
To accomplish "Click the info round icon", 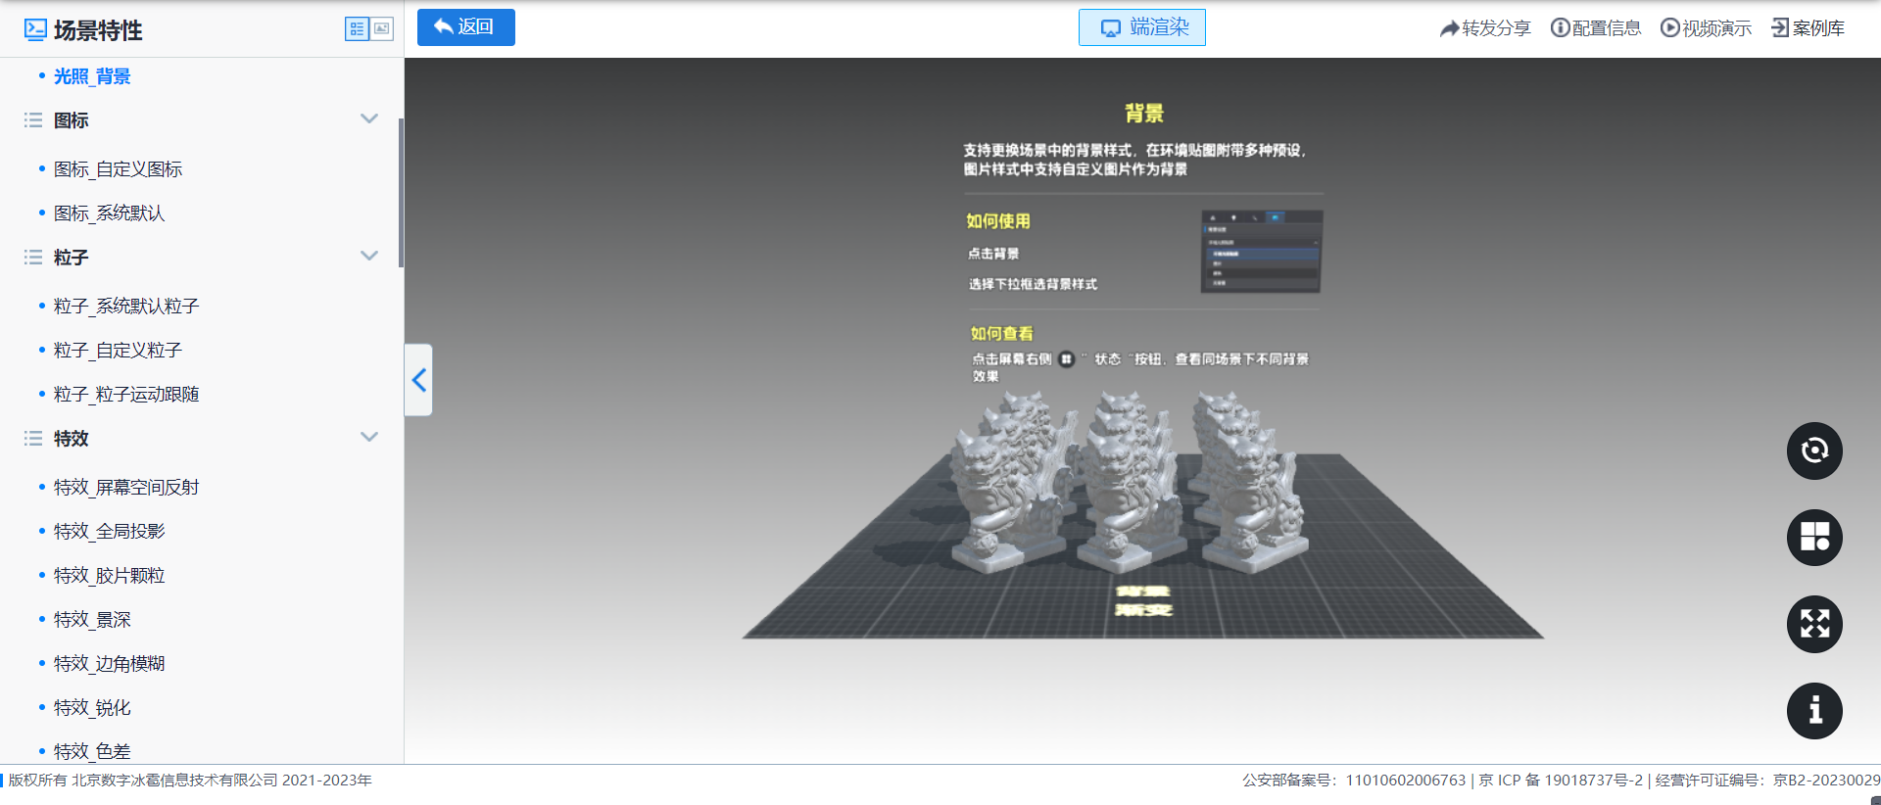I will pyautogui.click(x=1814, y=711).
